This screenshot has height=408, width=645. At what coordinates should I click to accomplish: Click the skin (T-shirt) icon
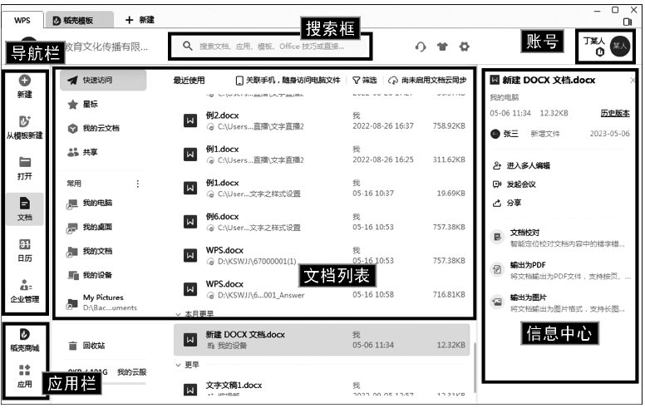tap(442, 47)
